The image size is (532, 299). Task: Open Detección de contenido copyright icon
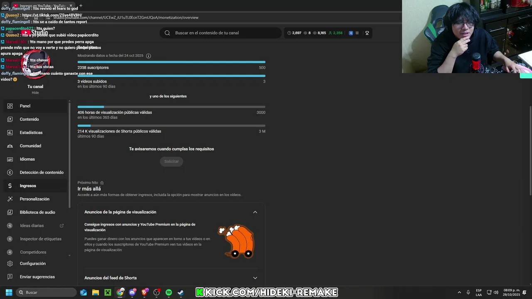(10, 172)
